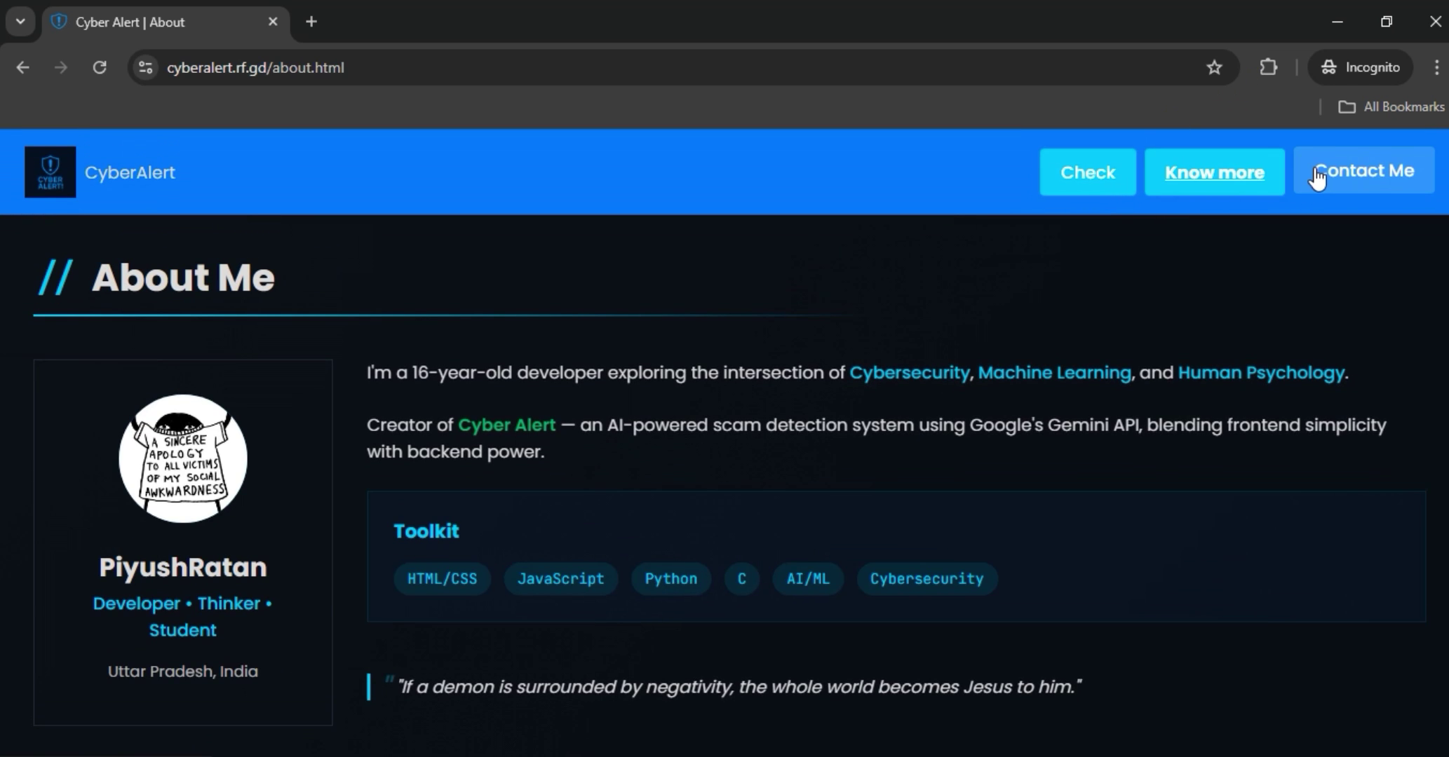Viewport: 1449px width, 757px height.
Task: Open the Know more link
Action: (x=1214, y=172)
